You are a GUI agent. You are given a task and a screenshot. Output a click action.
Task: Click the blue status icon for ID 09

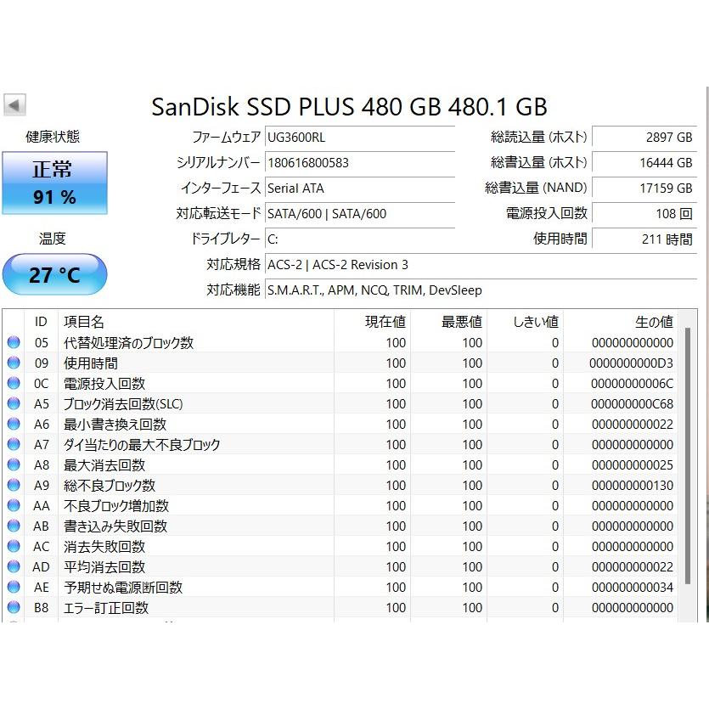[x=14, y=363]
